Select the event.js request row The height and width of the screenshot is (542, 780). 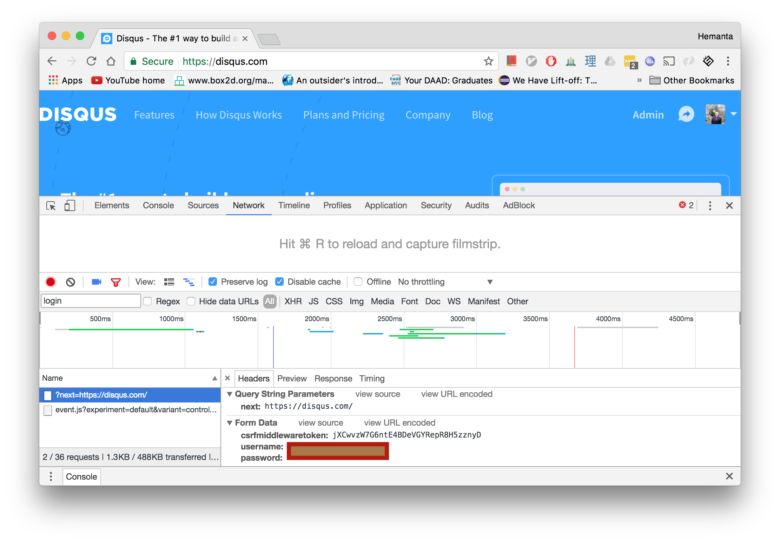(130, 410)
